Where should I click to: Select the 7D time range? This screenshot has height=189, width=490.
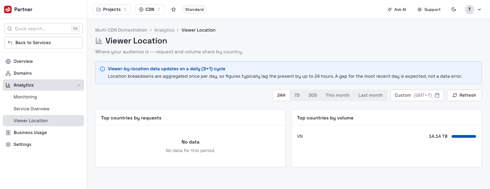pos(297,95)
